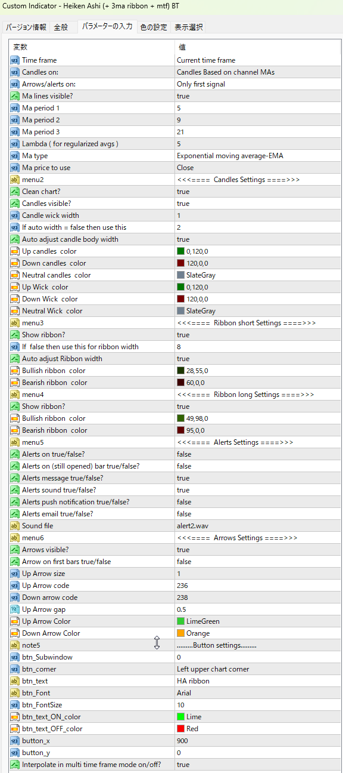Open Candles on: value dropdown
The image size is (343, 773).
coord(257,72)
